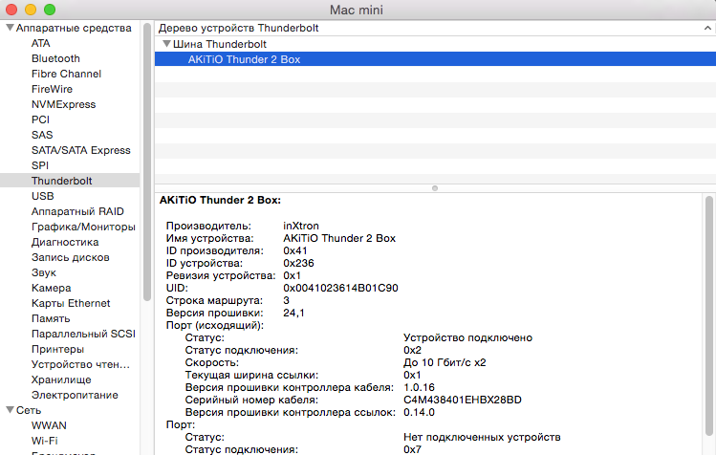The height and width of the screenshot is (455, 716).
Task: Select Wi-Fi under Сеть
Action: (x=44, y=441)
